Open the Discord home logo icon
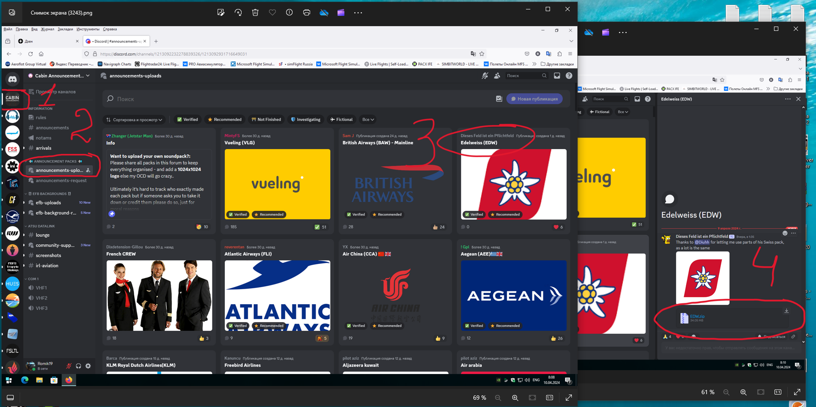 pos(12,79)
